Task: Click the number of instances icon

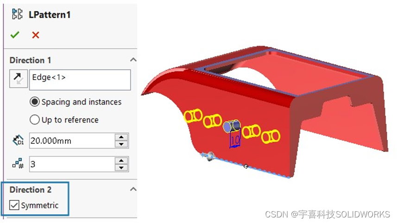Action: pyautogui.click(x=18, y=164)
